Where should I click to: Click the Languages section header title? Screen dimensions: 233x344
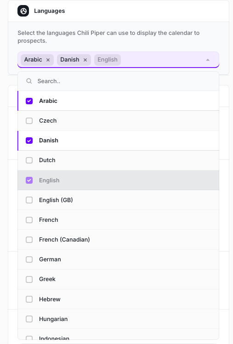coord(50,11)
